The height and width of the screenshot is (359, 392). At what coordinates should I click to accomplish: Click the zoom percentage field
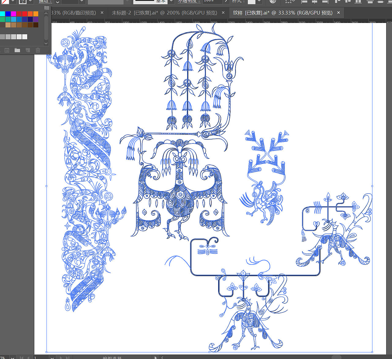pos(4,357)
